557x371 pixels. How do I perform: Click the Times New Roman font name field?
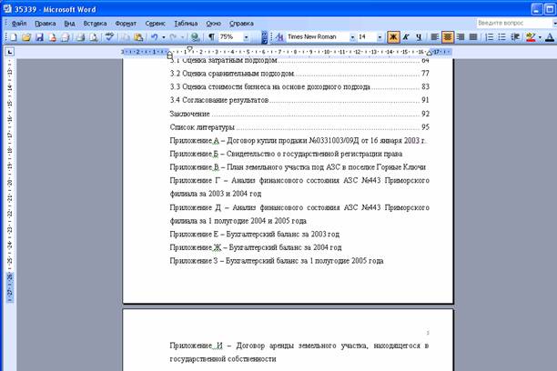point(318,37)
